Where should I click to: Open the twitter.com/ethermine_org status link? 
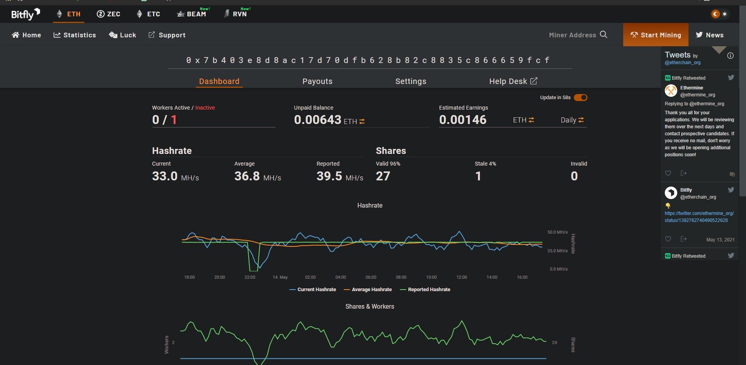[699, 217]
